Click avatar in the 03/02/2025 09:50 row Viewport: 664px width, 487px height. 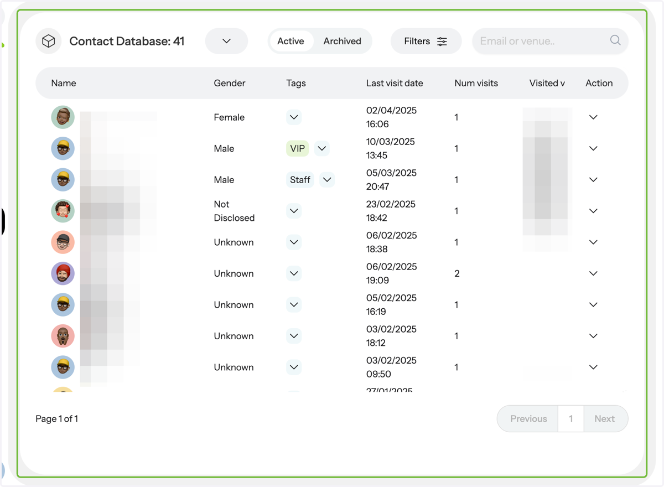63,367
